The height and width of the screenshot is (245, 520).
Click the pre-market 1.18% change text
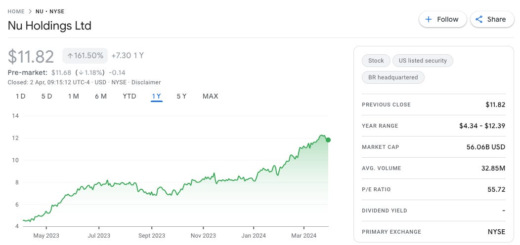click(x=90, y=72)
